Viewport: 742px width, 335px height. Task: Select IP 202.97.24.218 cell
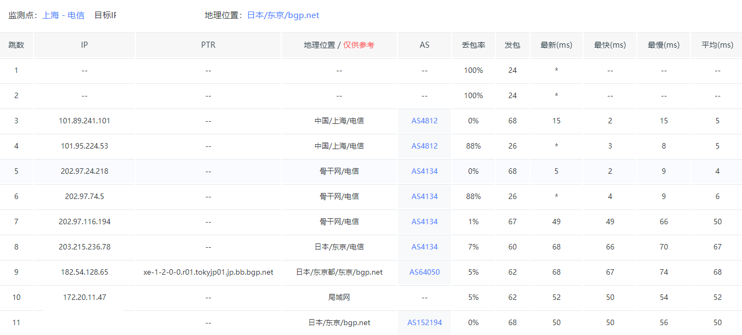click(84, 171)
